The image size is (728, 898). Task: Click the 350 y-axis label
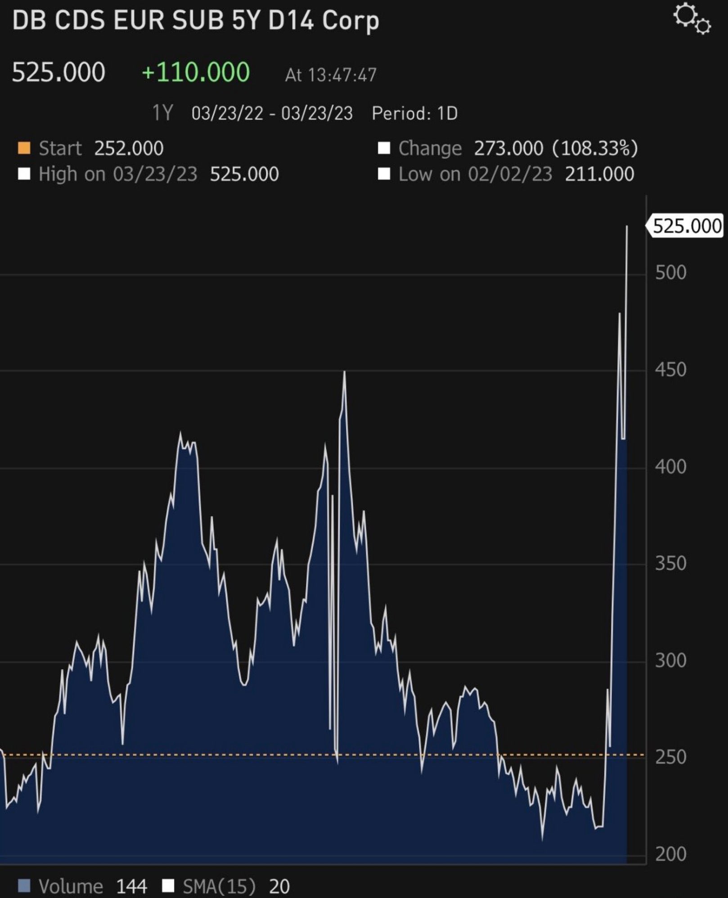click(x=670, y=564)
